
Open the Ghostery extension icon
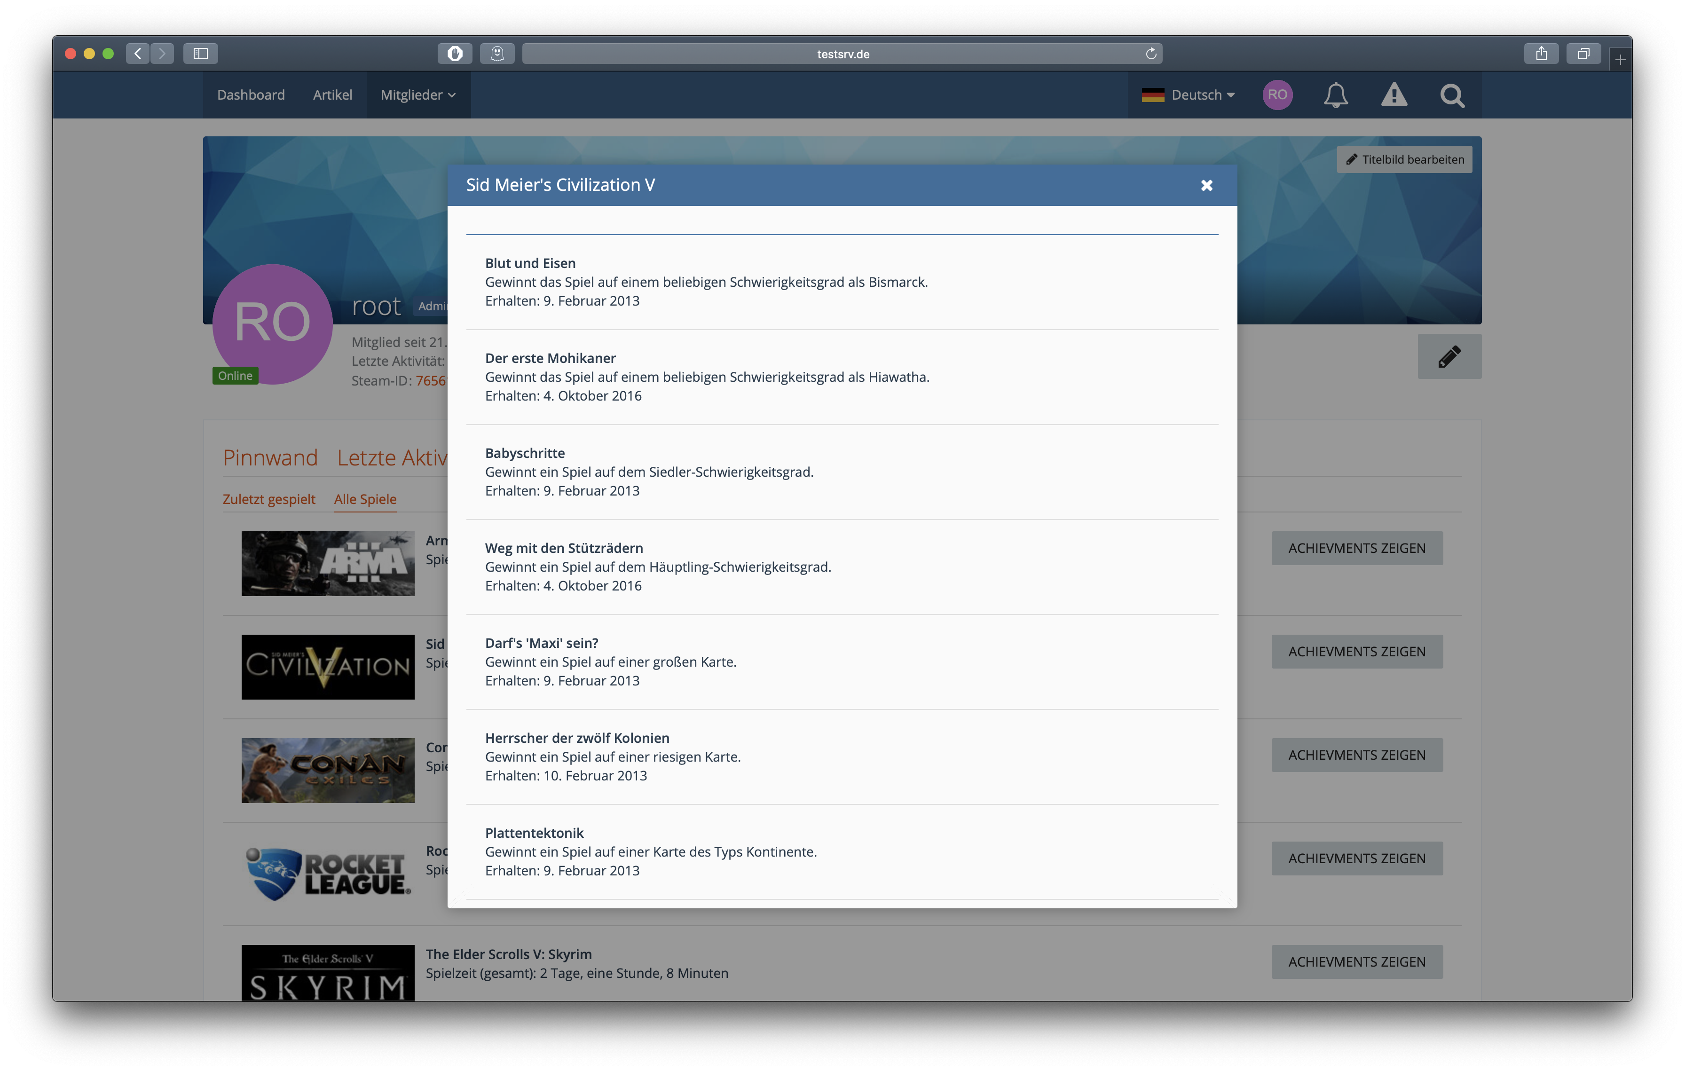(x=497, y=54)
